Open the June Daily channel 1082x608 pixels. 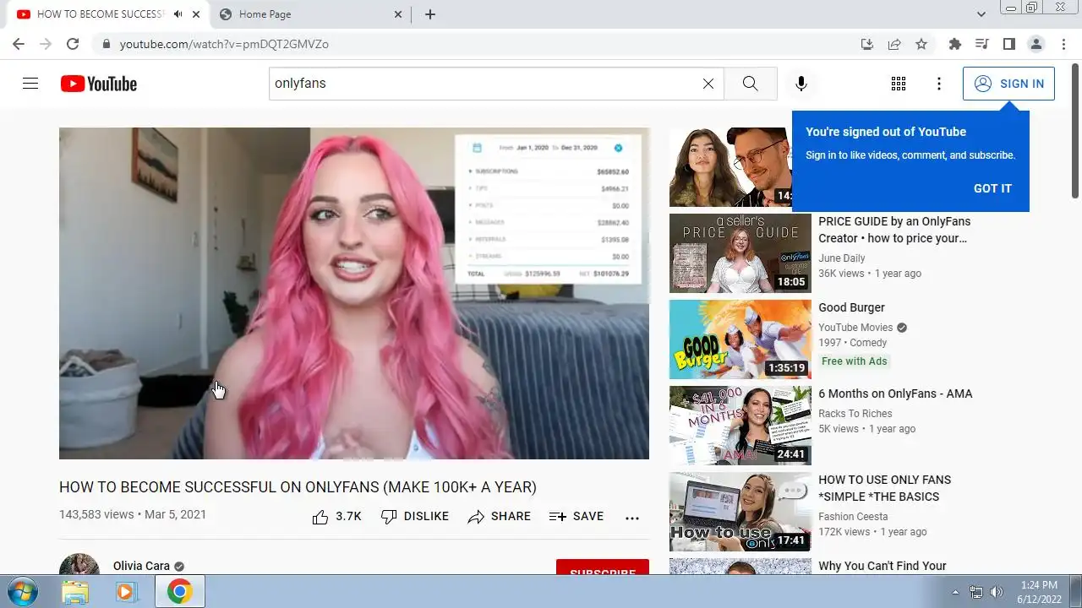842,258
